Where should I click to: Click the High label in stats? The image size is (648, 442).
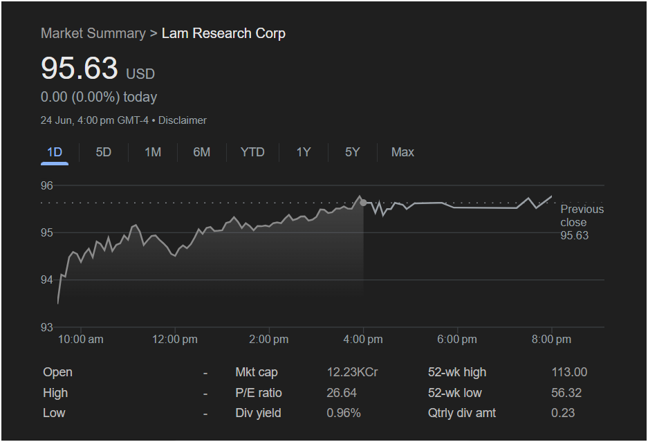(55, 393)
